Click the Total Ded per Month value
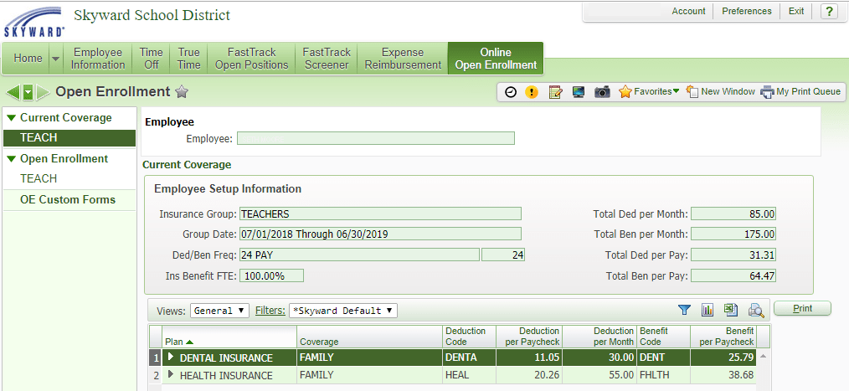 [x=733, y=214]
